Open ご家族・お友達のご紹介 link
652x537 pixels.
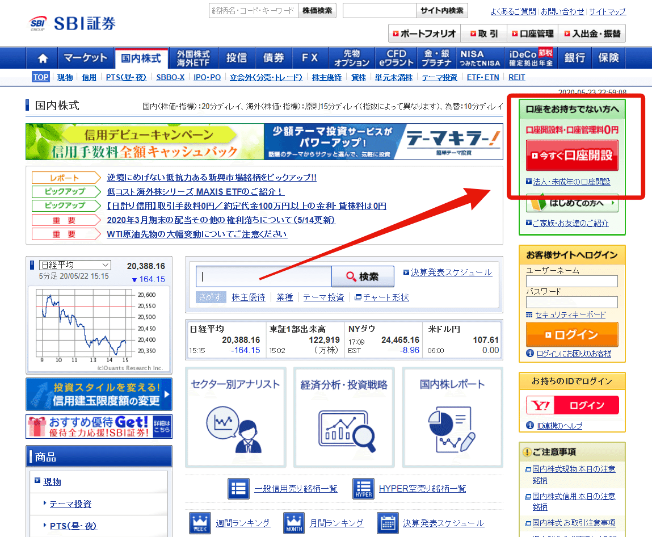tap(570, 223)
